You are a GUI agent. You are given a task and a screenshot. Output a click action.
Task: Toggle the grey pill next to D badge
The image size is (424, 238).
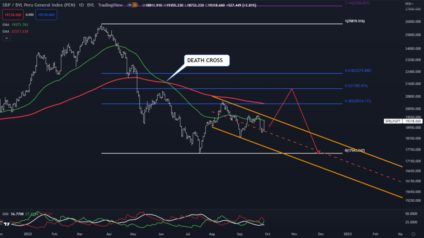129,5
